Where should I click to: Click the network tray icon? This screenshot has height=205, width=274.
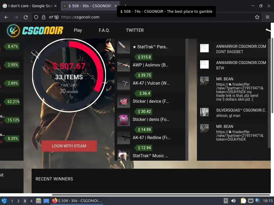coord(250,201)
